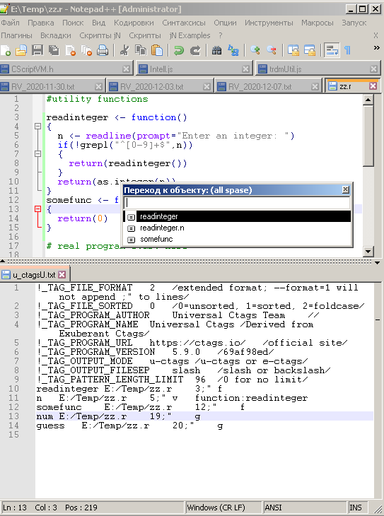Open the Плагины menu
Screen dimensions: 384x516
pyautogui.click(x=16, y=35)
